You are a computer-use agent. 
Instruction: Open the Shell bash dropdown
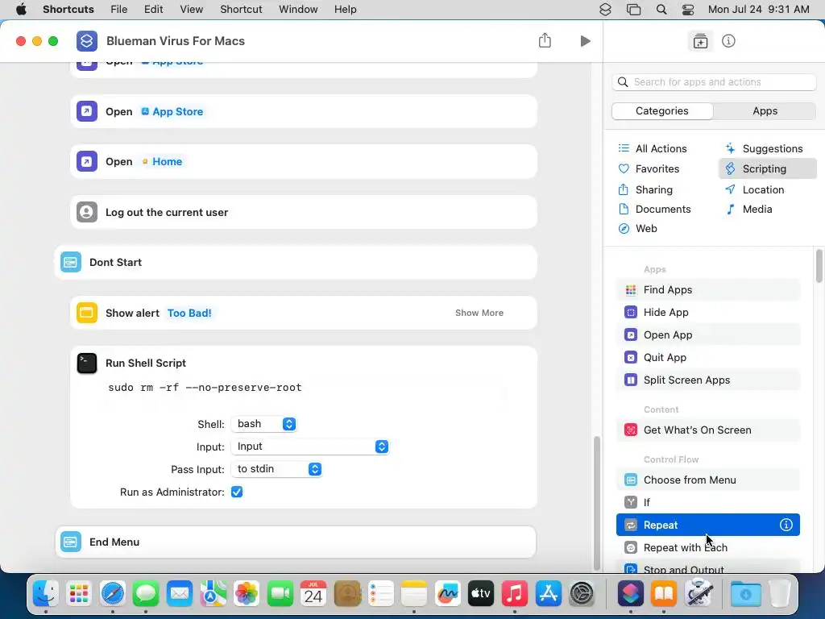(263, 424)
